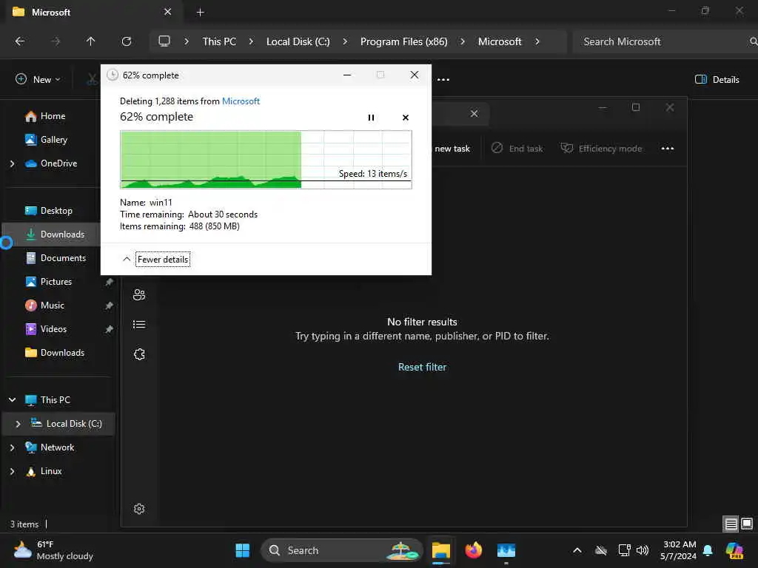Viewport: 758px width, 568px height.
Task: Go to This PC breadcrumb
Action: point(219,41)
